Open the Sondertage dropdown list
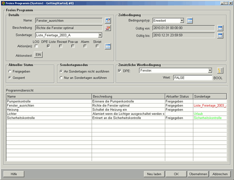The width and height of the screenshot is (234, 180). pos(100,35)
